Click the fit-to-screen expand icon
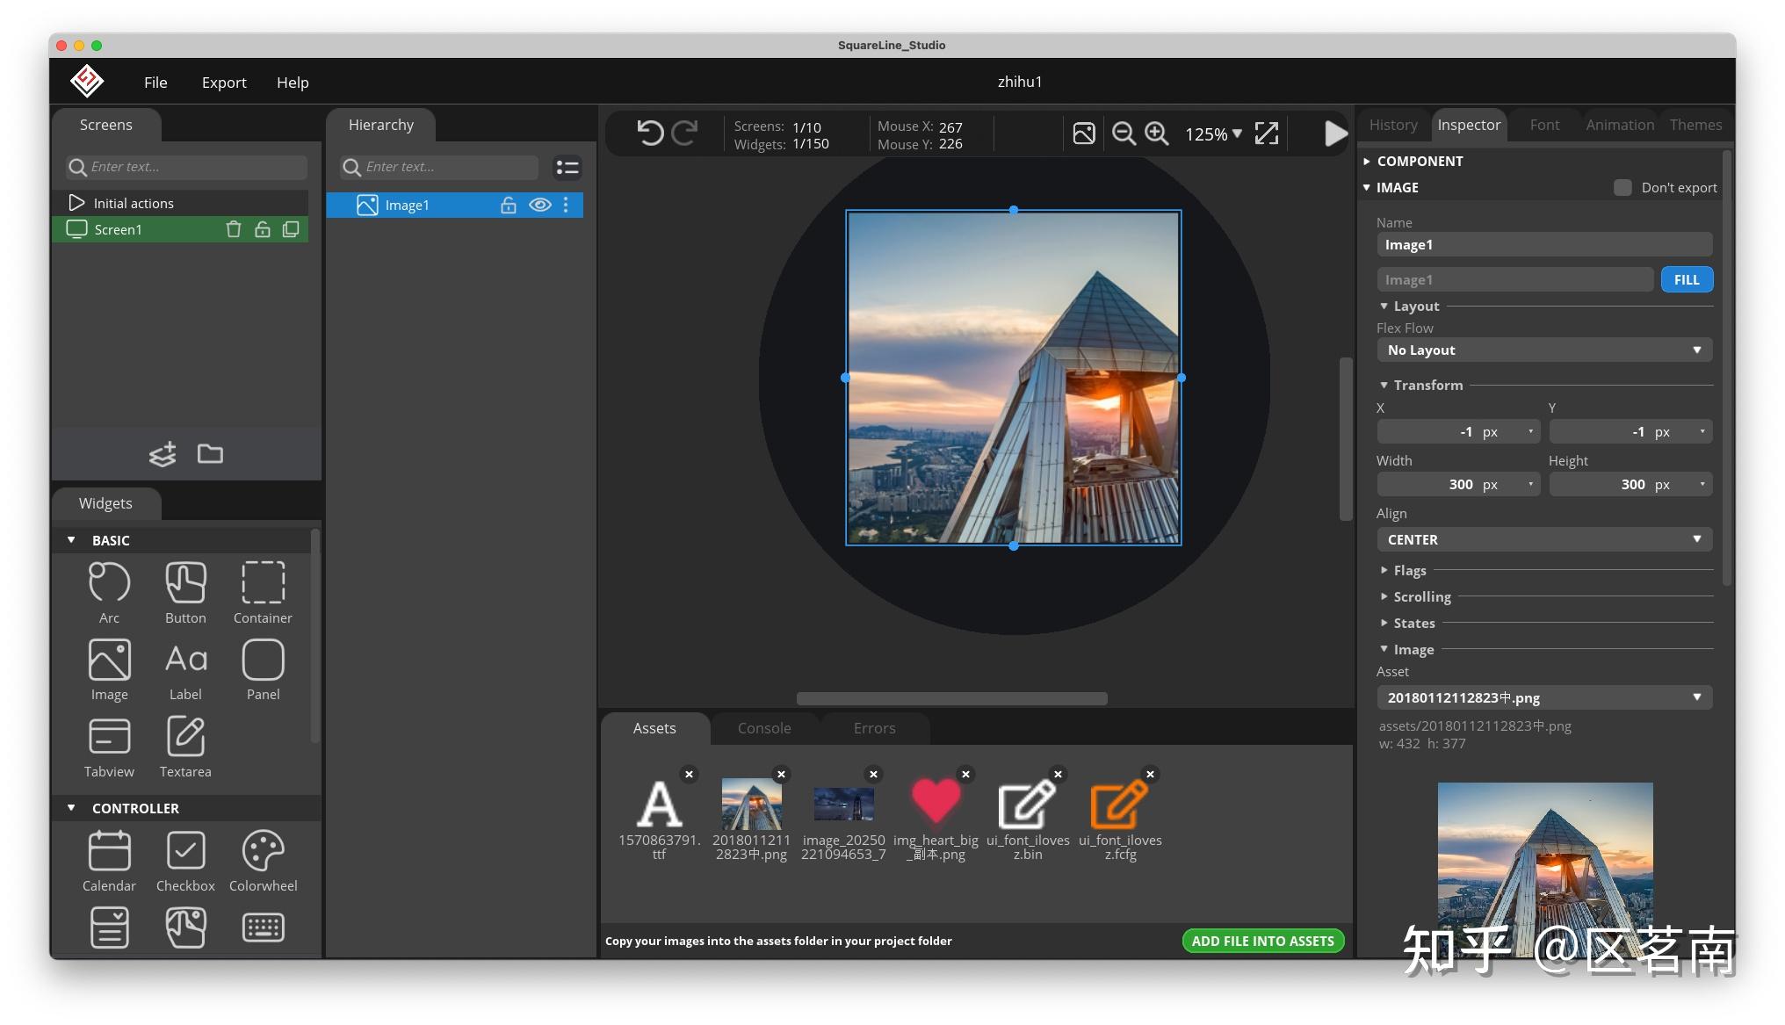The image size is (1785, 1025). 1266,134
